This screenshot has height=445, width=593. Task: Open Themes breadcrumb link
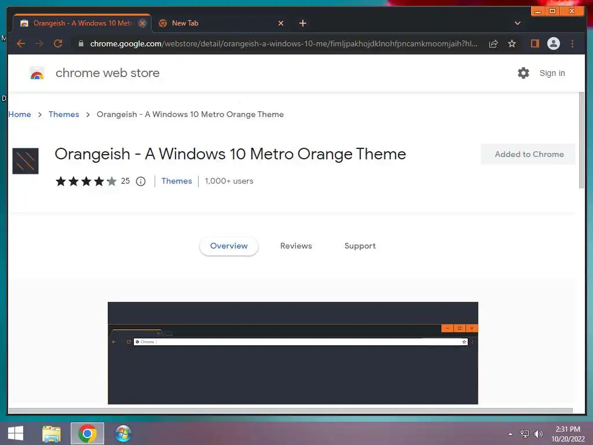coord(64,114)
